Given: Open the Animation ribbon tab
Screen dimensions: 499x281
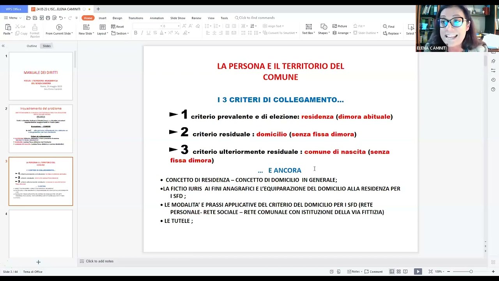Looking at the screenshot, I should (157, 18).
